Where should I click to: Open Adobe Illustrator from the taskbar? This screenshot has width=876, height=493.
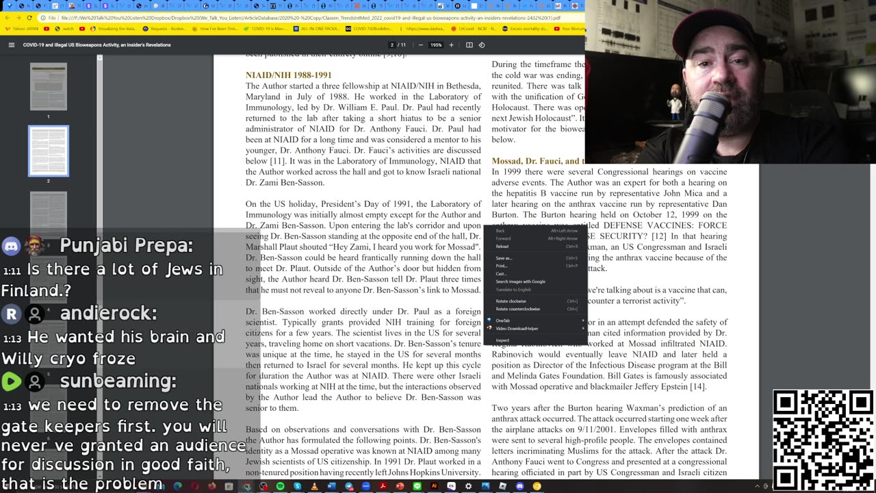tap(435, 486)
